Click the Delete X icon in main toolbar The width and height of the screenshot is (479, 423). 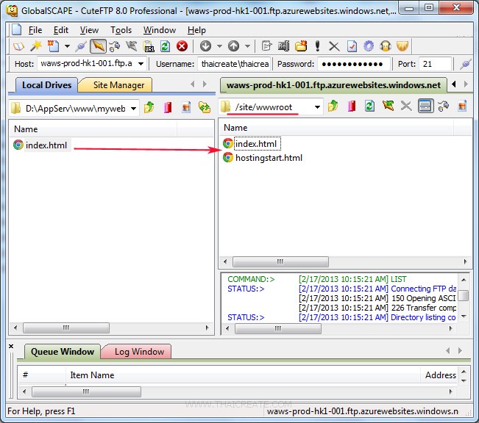pos(334,47)
